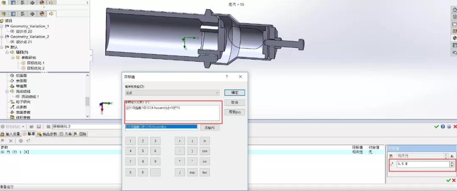Click the question mark in dialog title bar
The image size is (457, 191).
(227, 77)
